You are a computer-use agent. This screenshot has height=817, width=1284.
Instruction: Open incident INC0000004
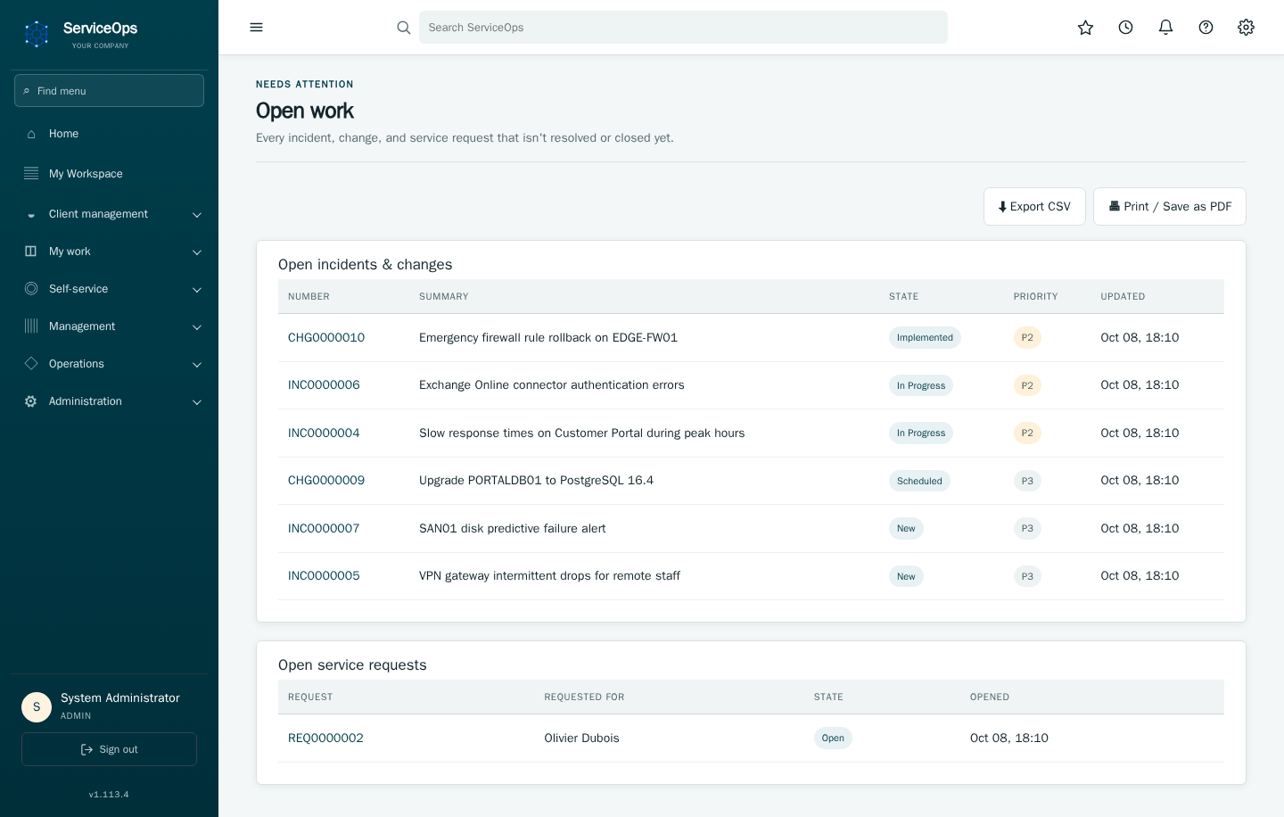(x=324, y=433)
